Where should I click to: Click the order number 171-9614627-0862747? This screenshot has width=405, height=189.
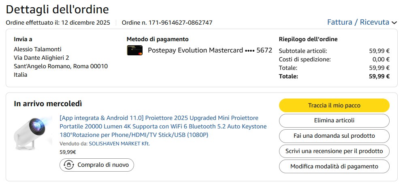click(181, 23)
